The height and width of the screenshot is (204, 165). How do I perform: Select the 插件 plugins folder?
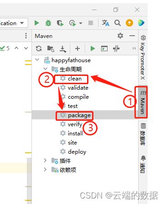coord(65,161)
